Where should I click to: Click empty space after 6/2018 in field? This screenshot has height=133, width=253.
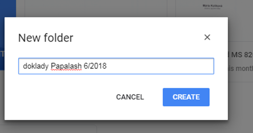pos(160,66)
